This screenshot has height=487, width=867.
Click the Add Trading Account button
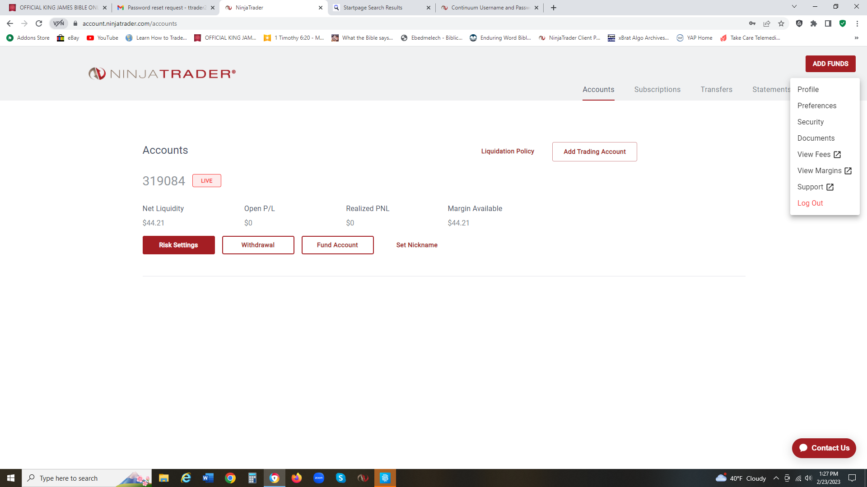pos(594,152)
